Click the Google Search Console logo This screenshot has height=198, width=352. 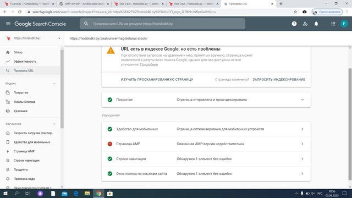point(40,24)
